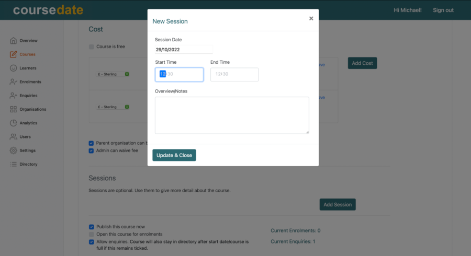The width and height of the screenshot is (471, 256).
Task: Click the 'Sign out' link
Action: coord(443,10)
